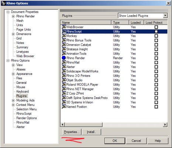The width and height of the screenshot is (172, 148).
Task: Click the Cancel button
Action: 136,141
